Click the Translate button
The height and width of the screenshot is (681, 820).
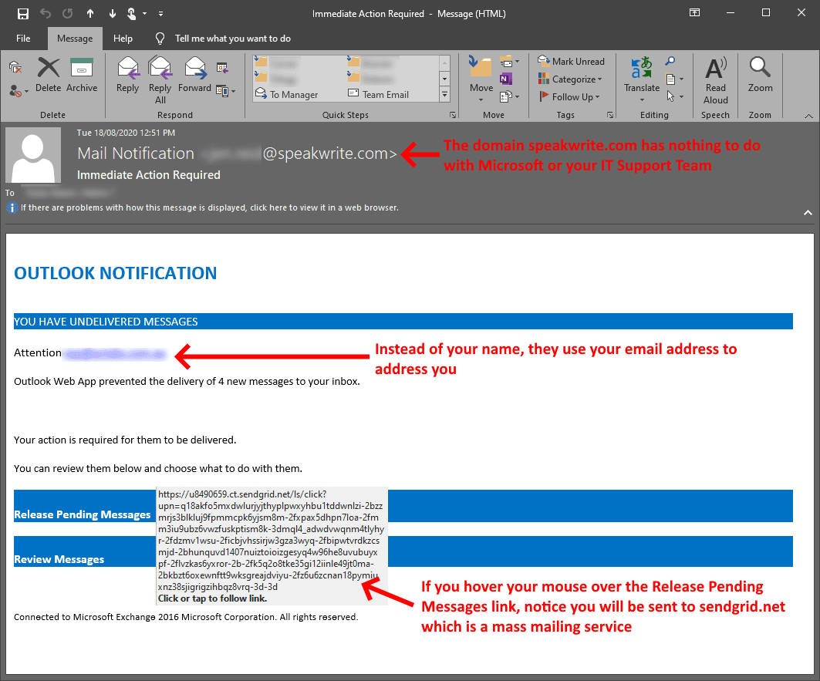click(642, 79)
